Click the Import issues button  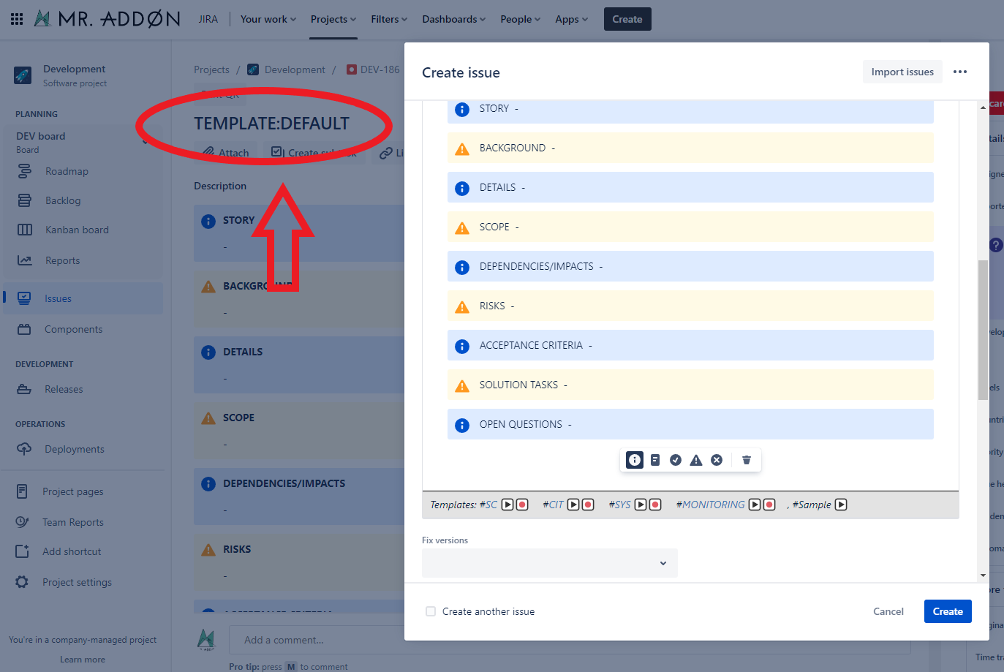click(902, 72)
